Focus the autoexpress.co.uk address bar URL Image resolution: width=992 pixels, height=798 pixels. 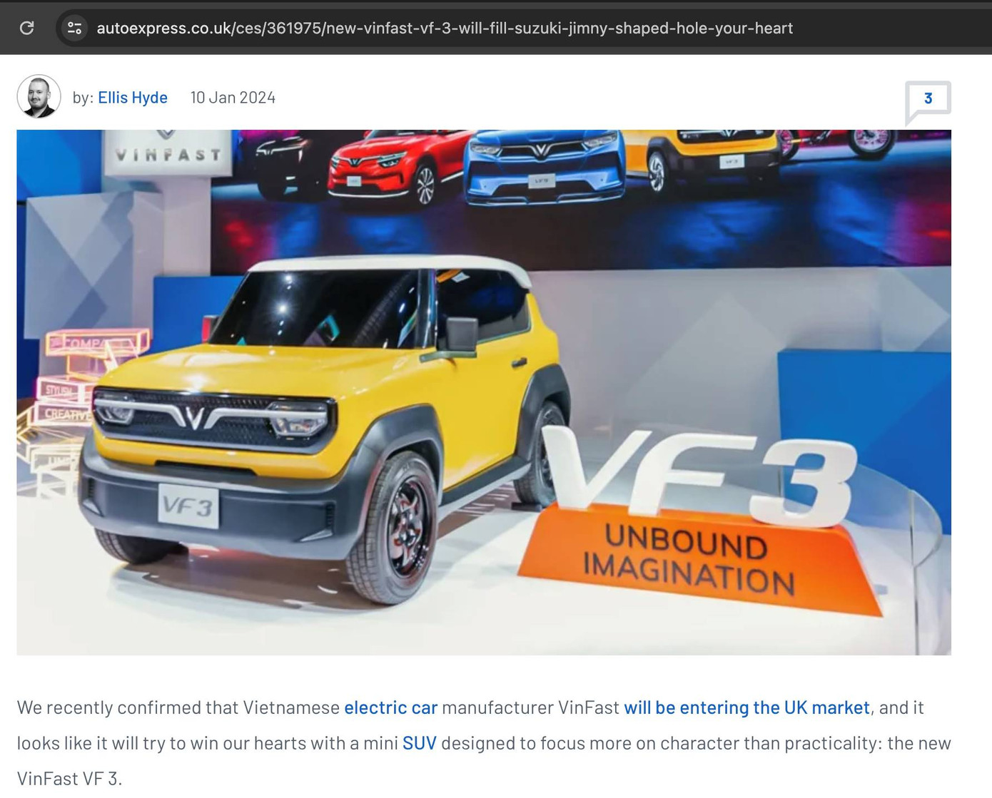coord(444,28)
